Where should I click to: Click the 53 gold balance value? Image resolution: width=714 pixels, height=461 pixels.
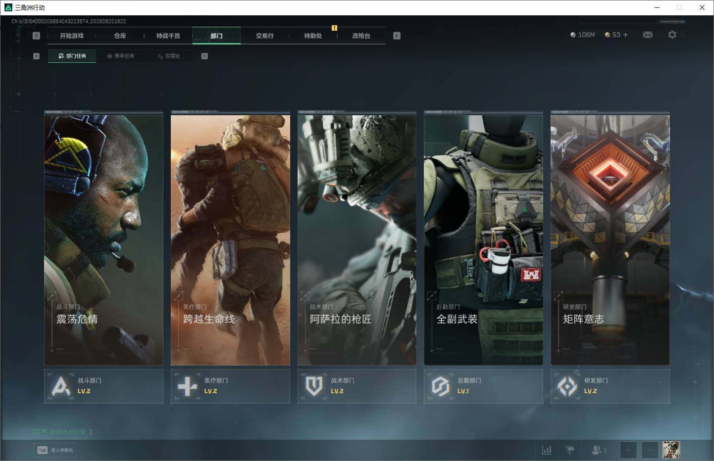coord(616,35)
